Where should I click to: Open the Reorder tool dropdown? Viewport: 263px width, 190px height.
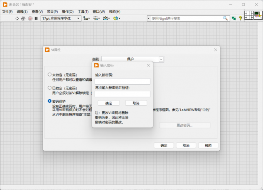pyautogui.click(x=117, y=19)
